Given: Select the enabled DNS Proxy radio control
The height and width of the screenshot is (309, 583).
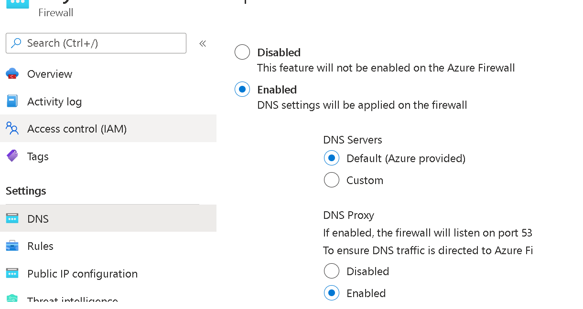Looking at the screenshot, I should pos(332,293).
